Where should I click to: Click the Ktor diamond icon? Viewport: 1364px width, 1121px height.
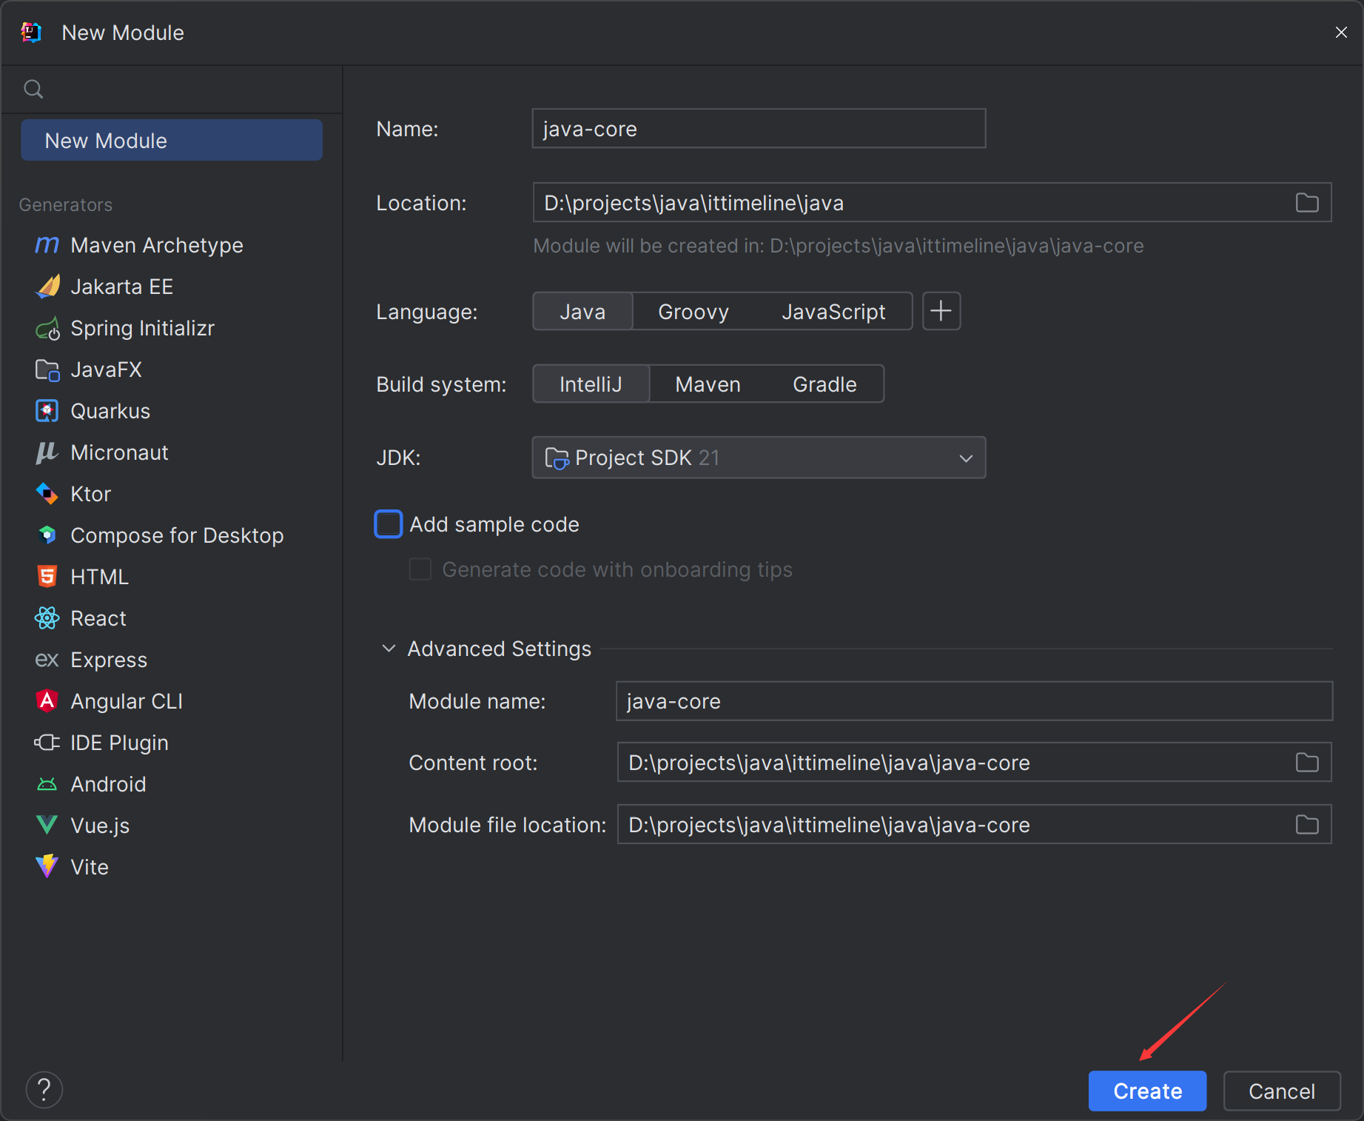(47, 494)
